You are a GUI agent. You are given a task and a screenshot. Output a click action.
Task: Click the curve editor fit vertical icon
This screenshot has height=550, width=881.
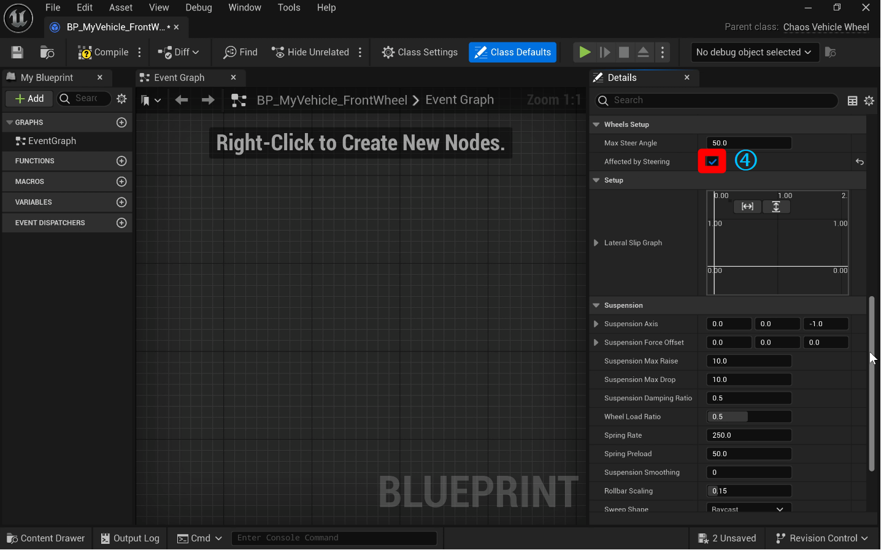point(776,207)
